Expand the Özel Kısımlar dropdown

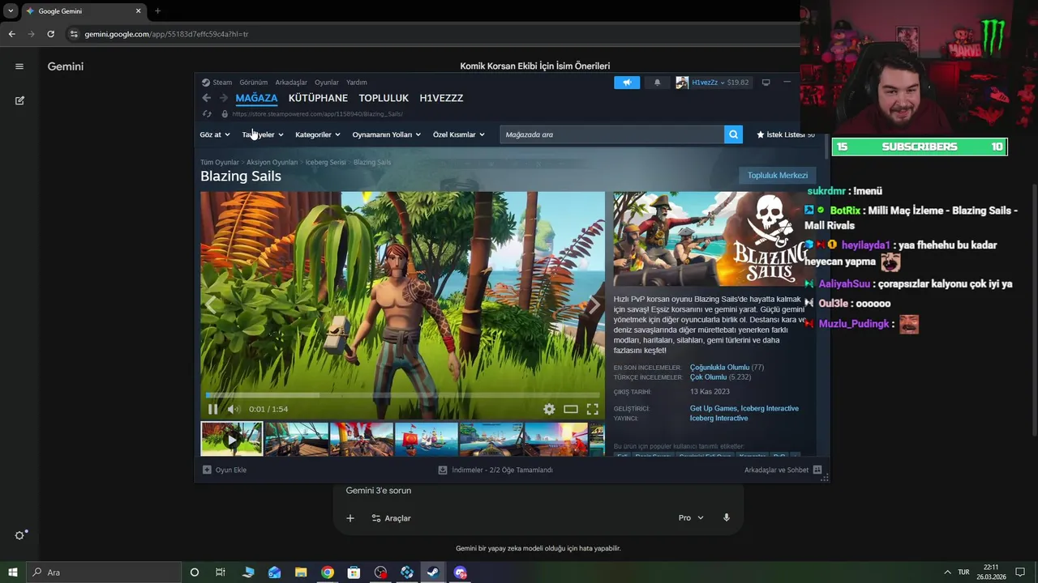click(459, 134)
